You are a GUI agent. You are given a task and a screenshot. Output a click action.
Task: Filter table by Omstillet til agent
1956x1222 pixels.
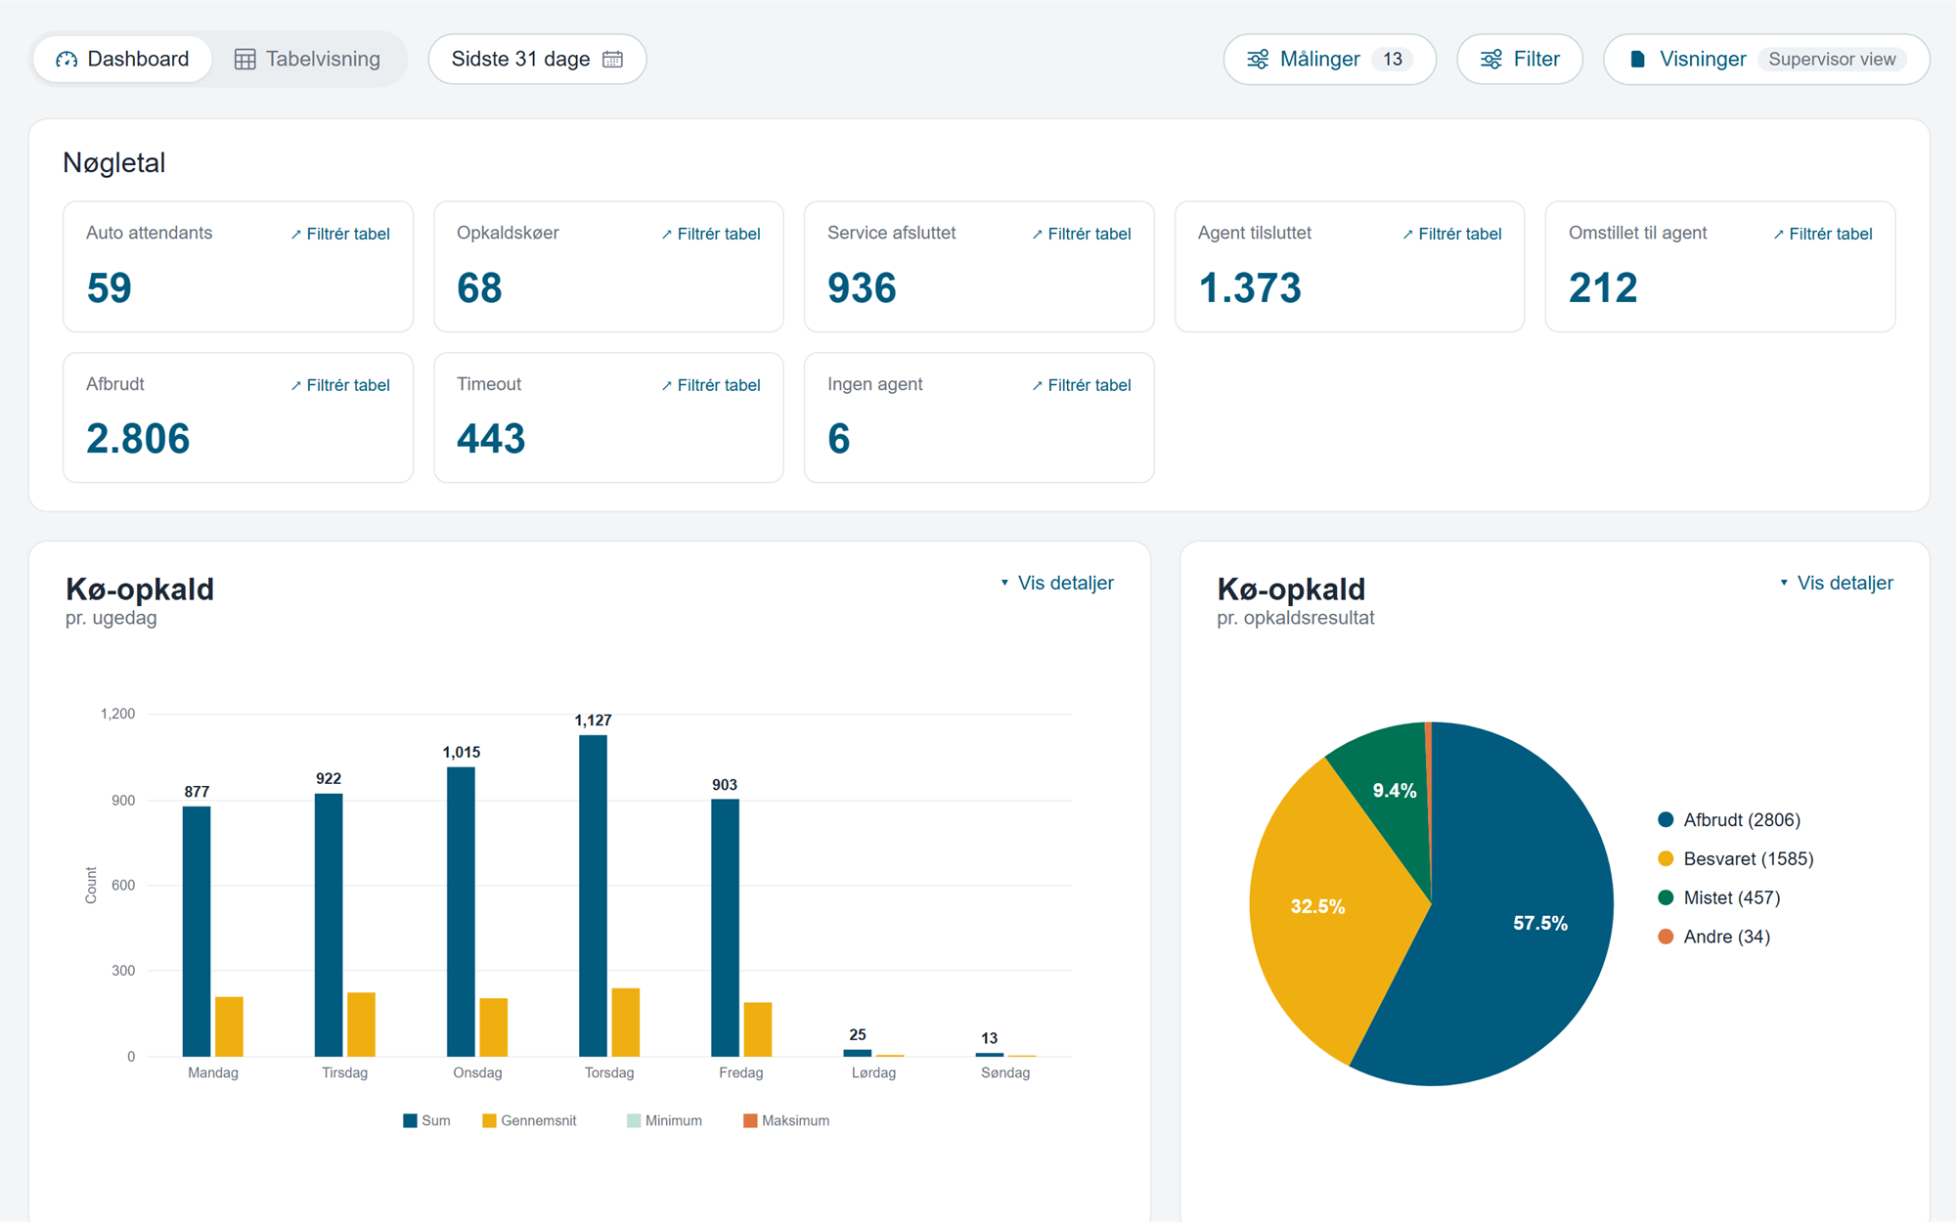click(1823, 234)
